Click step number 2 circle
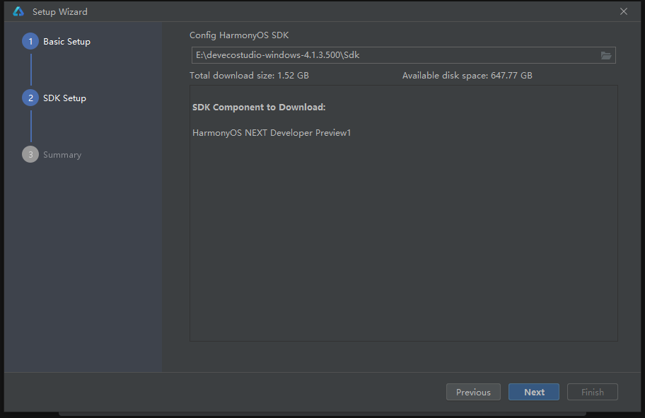This screenshot has width=645, height=418. [x=30, y=98]
